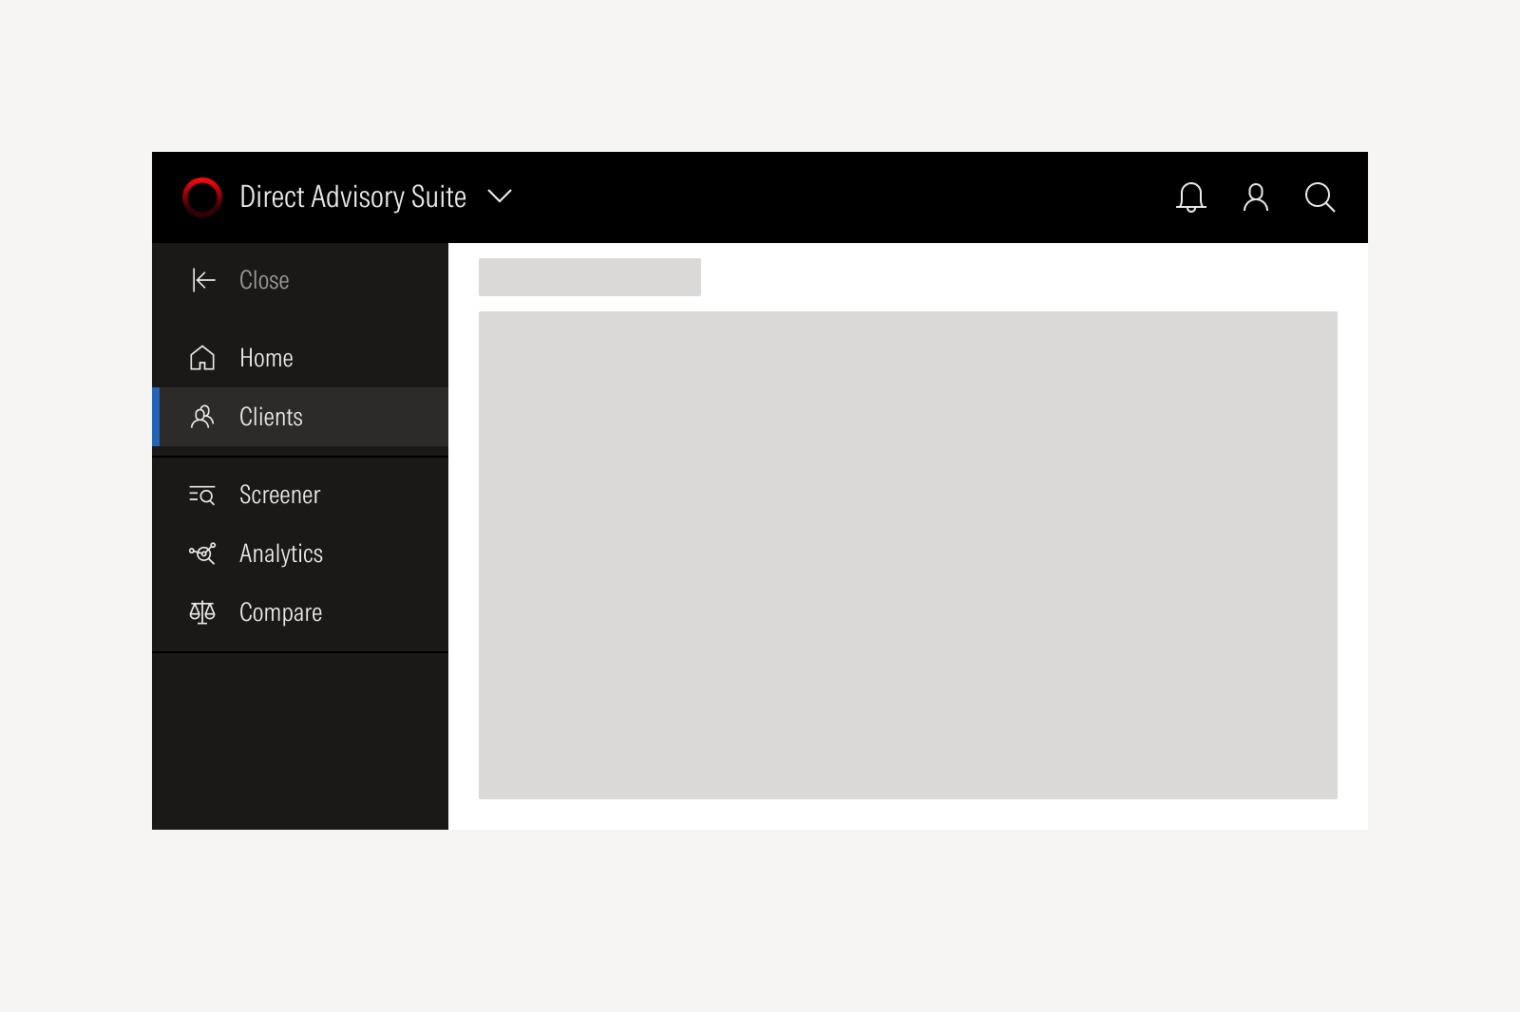
Task: Click the Compare scales icon
Action: (x=202, y=612)
